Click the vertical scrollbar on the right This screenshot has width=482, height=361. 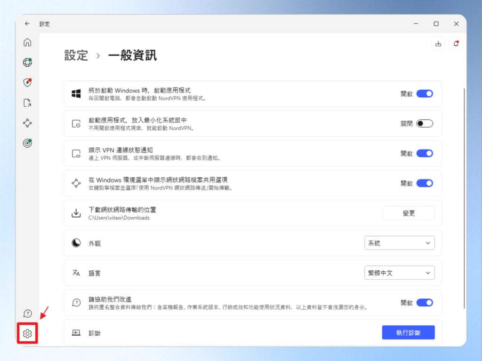pos(464,198)
